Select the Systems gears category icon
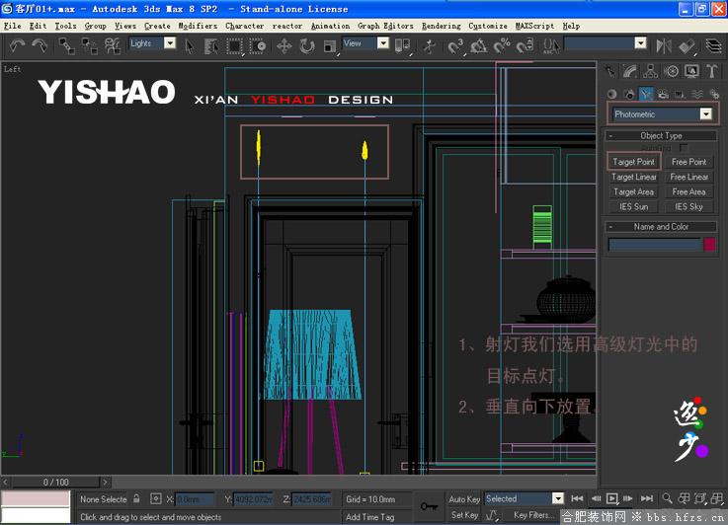Screen dimensions: 728x525 click(x=713, y=94)
